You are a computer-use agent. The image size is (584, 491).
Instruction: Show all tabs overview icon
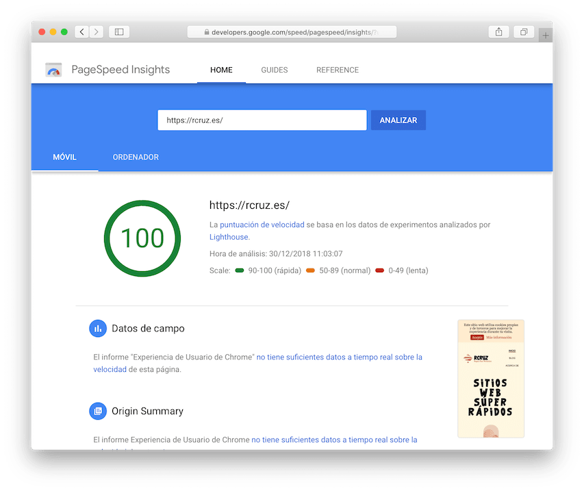[x=524, y=32]
